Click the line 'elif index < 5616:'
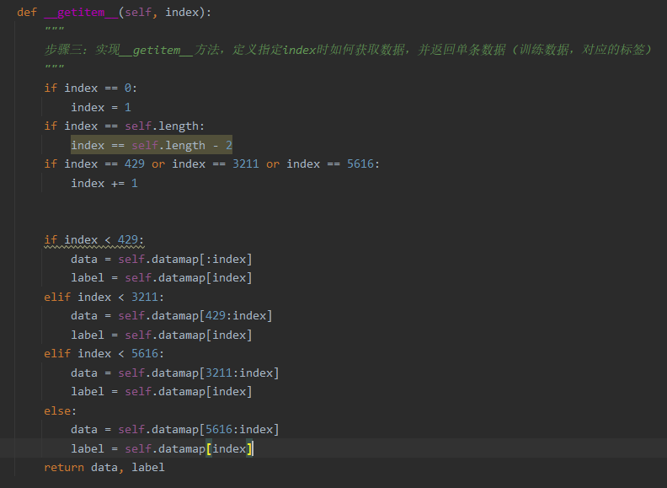 pos(104,353)
